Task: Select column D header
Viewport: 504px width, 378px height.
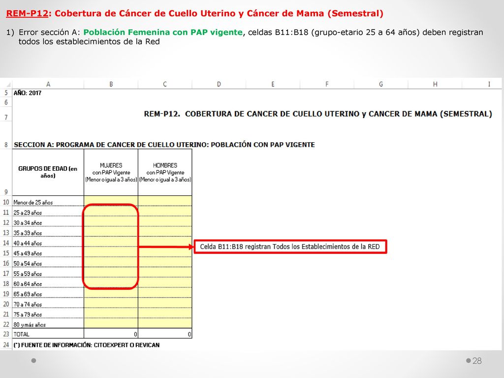Action: [219, 84]
